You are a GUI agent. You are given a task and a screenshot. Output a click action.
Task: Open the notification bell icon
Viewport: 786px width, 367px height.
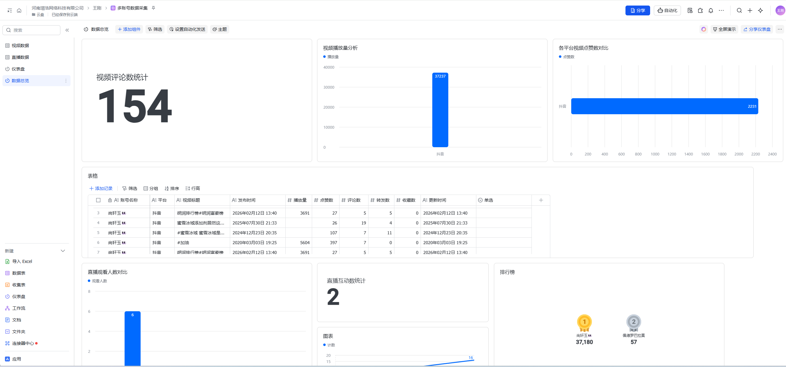point(711,10)
